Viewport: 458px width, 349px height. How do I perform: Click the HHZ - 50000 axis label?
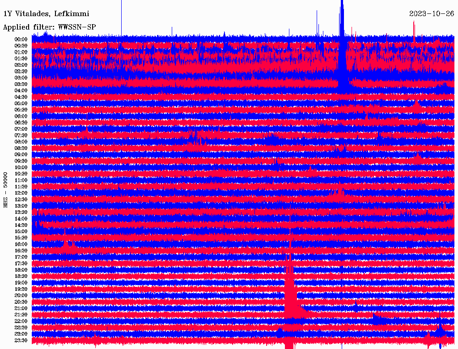5,190
